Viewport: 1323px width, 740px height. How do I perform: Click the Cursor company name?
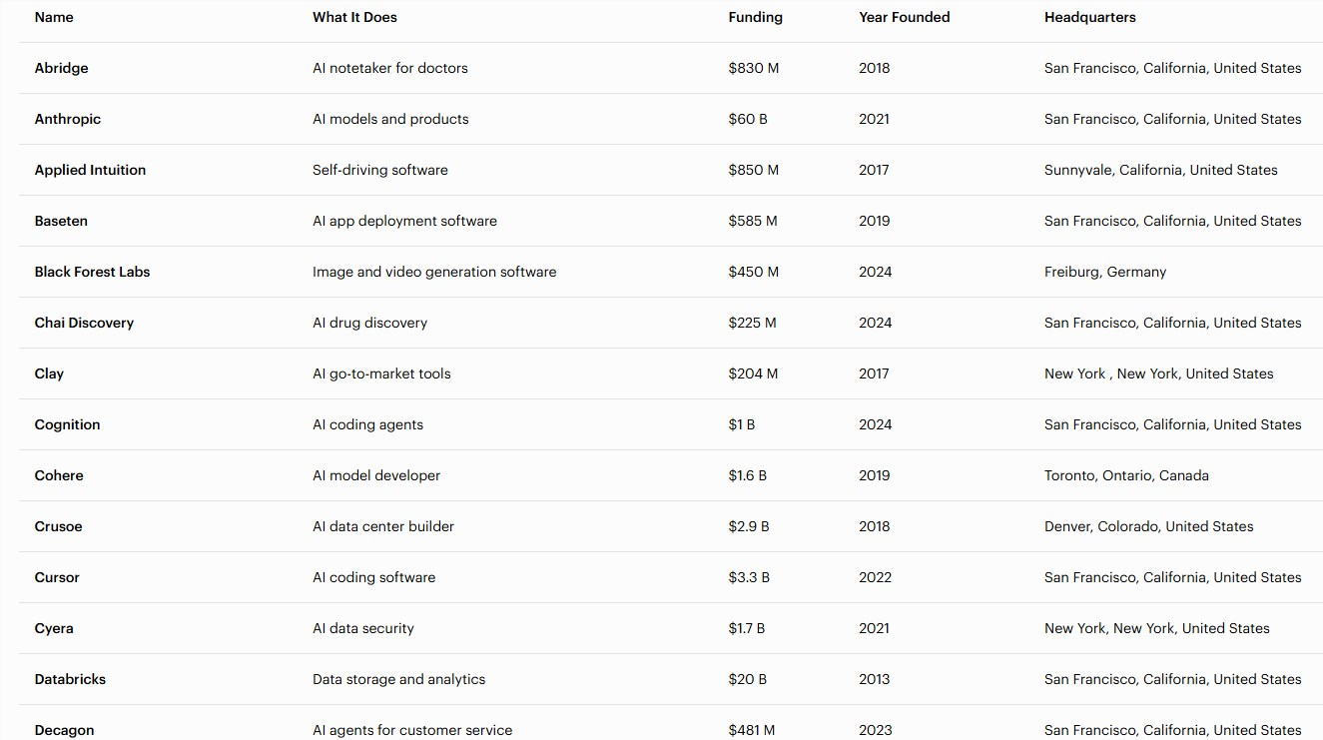pyautogui.click(x=57, y=577)
